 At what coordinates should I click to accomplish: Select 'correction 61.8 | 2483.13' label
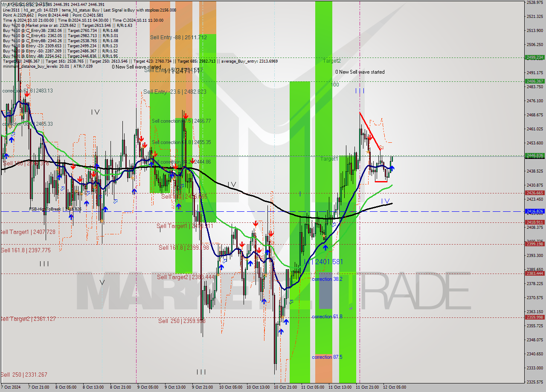(27, 91)
